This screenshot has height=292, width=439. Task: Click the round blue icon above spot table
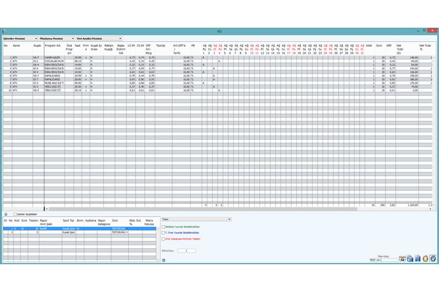tap(5, 214)
